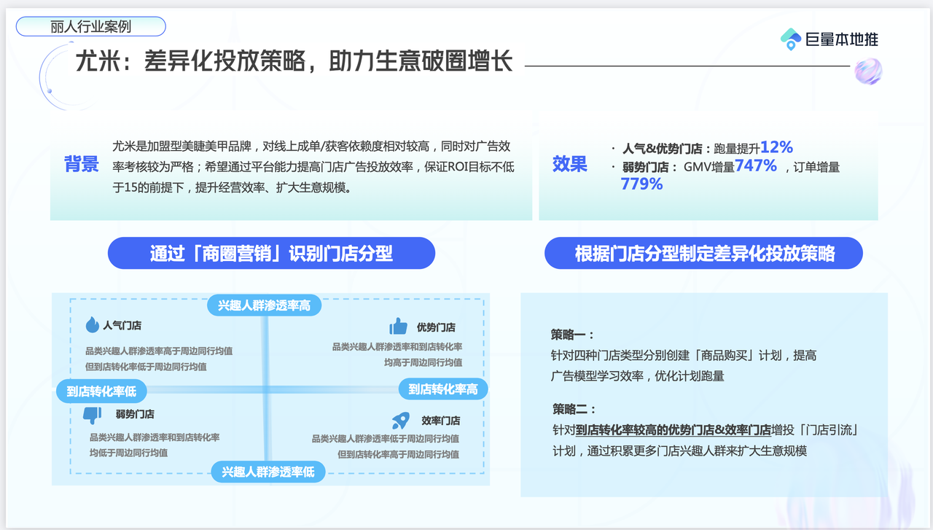The image size is (933, 530).
Task: Click the slide title 尤米：差异化投放策略
Action: pos(294,61)
